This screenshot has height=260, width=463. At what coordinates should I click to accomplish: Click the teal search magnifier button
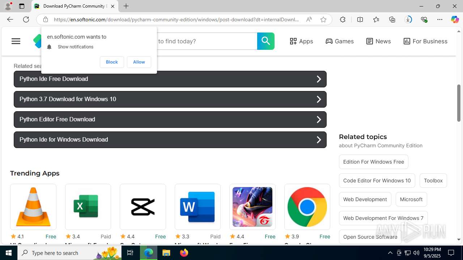click(x=266, y=41)
